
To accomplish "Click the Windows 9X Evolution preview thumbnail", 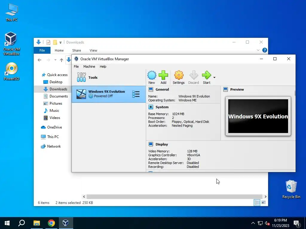I will [258, 116].
